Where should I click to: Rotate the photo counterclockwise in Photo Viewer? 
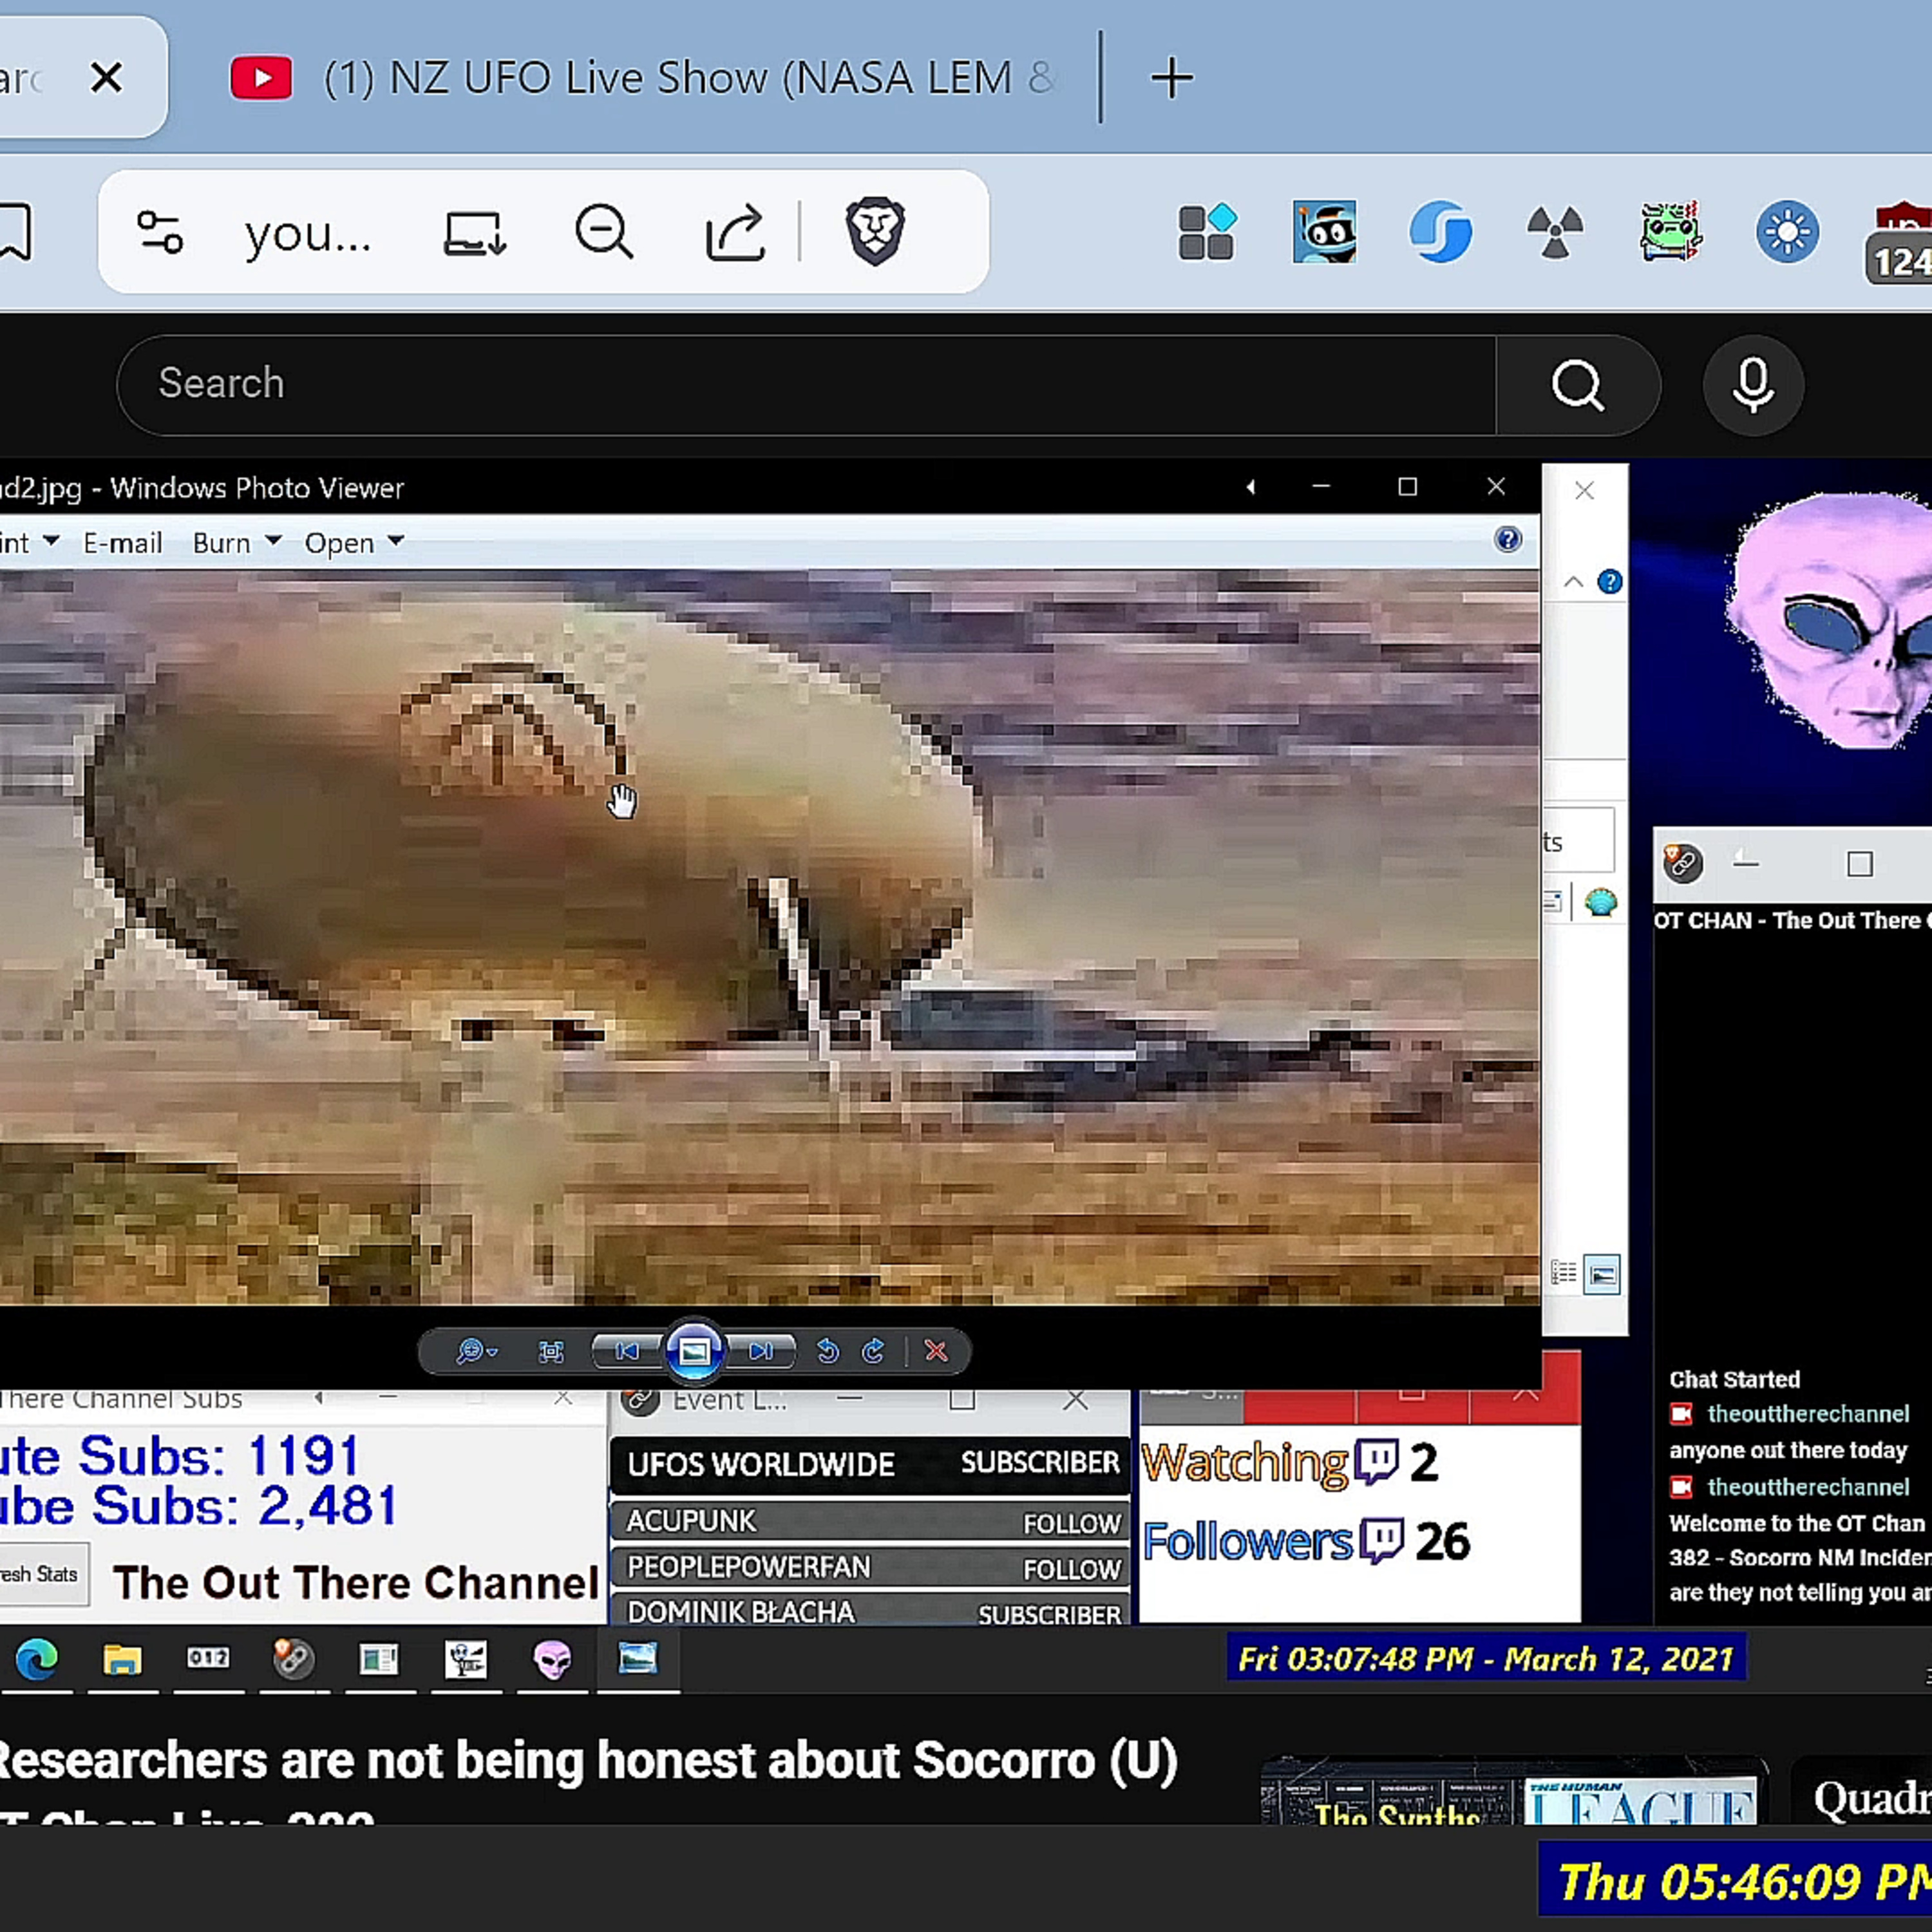click(x=828, y=1352)
